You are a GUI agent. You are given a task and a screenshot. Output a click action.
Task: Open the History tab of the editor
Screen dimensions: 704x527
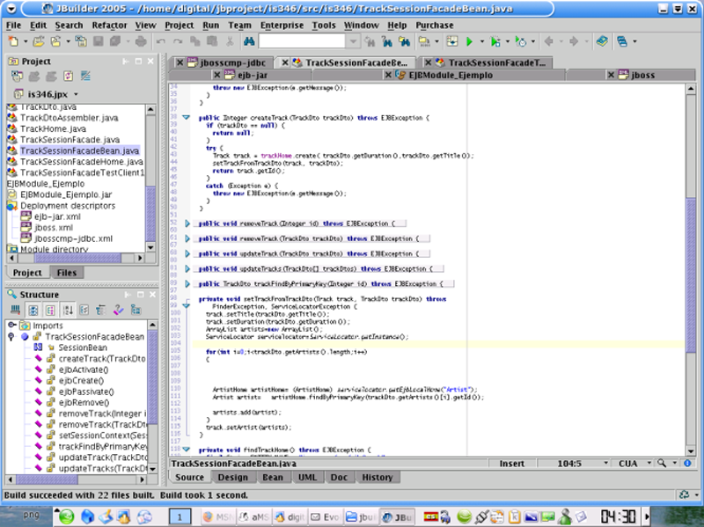tap(377, 477)
